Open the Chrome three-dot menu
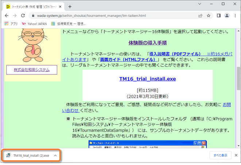 coord(235,16)
